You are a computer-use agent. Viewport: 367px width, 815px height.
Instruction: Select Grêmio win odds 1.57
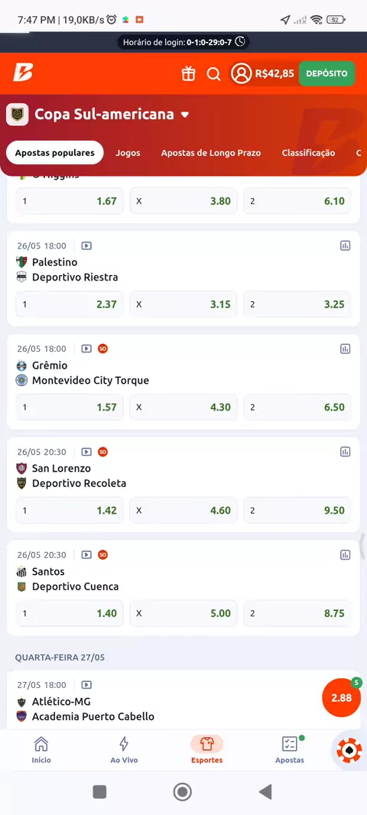point(70,407)
